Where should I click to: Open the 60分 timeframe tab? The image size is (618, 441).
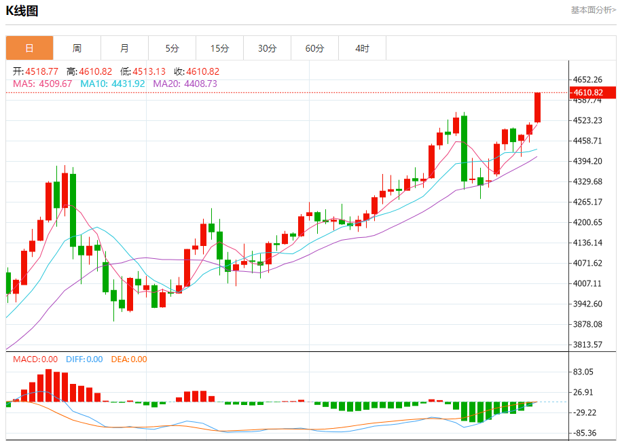(314, 48)
